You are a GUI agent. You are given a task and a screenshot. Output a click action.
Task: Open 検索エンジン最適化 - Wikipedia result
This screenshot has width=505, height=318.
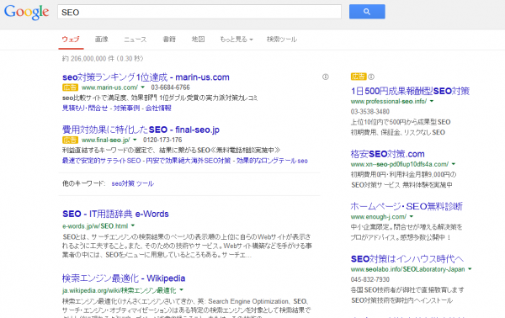(x=124, y=278)
